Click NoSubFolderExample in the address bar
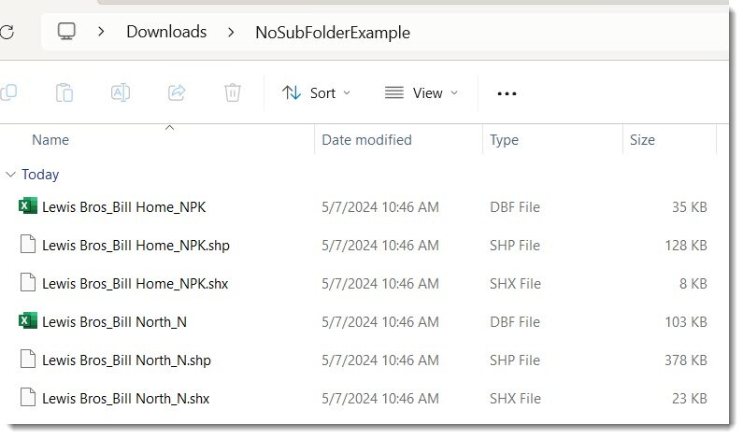This screenshot has height=438, width=743. tap(332, 33)
